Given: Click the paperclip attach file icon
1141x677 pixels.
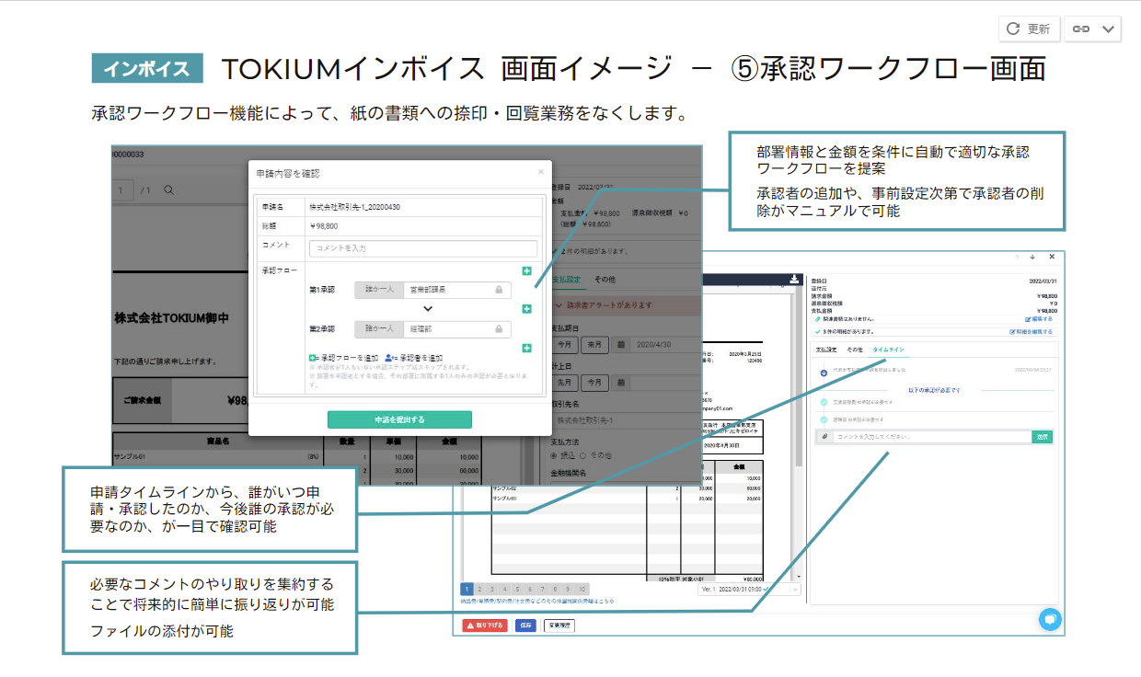Looking at the screenshot, I should (x=825, y=437).
